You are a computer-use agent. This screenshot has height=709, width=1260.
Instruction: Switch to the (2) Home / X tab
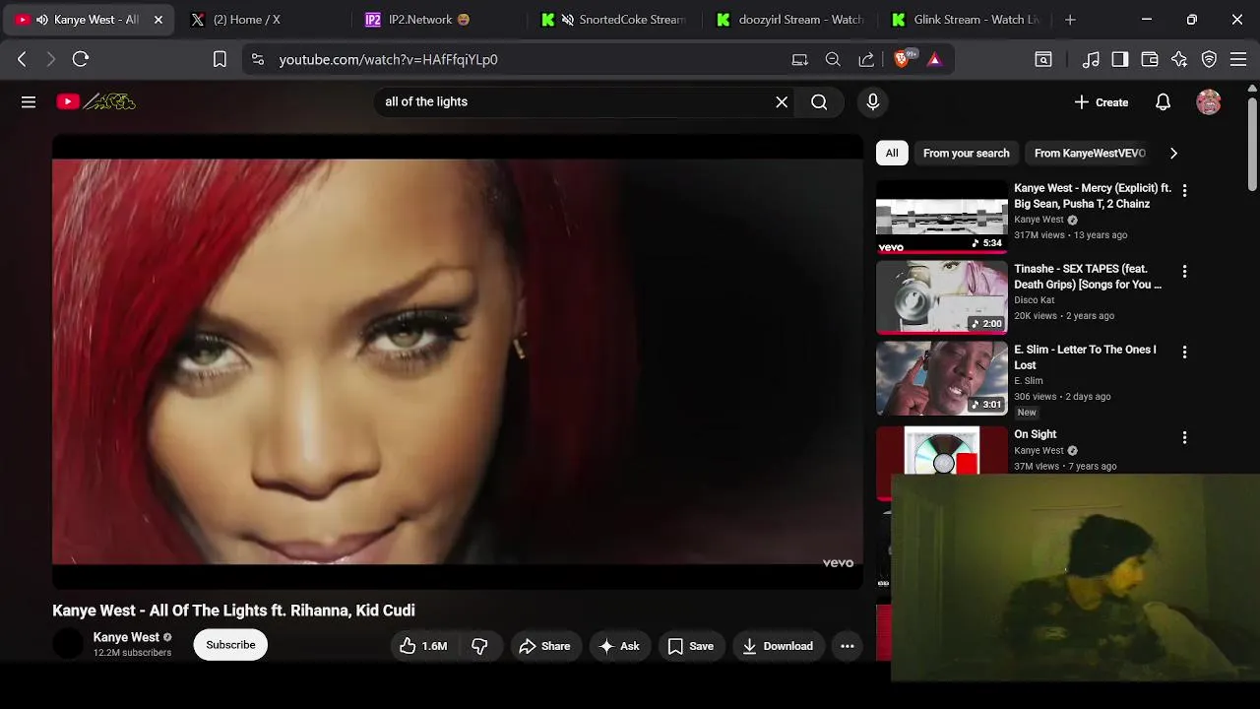click(x=261, y=20)
